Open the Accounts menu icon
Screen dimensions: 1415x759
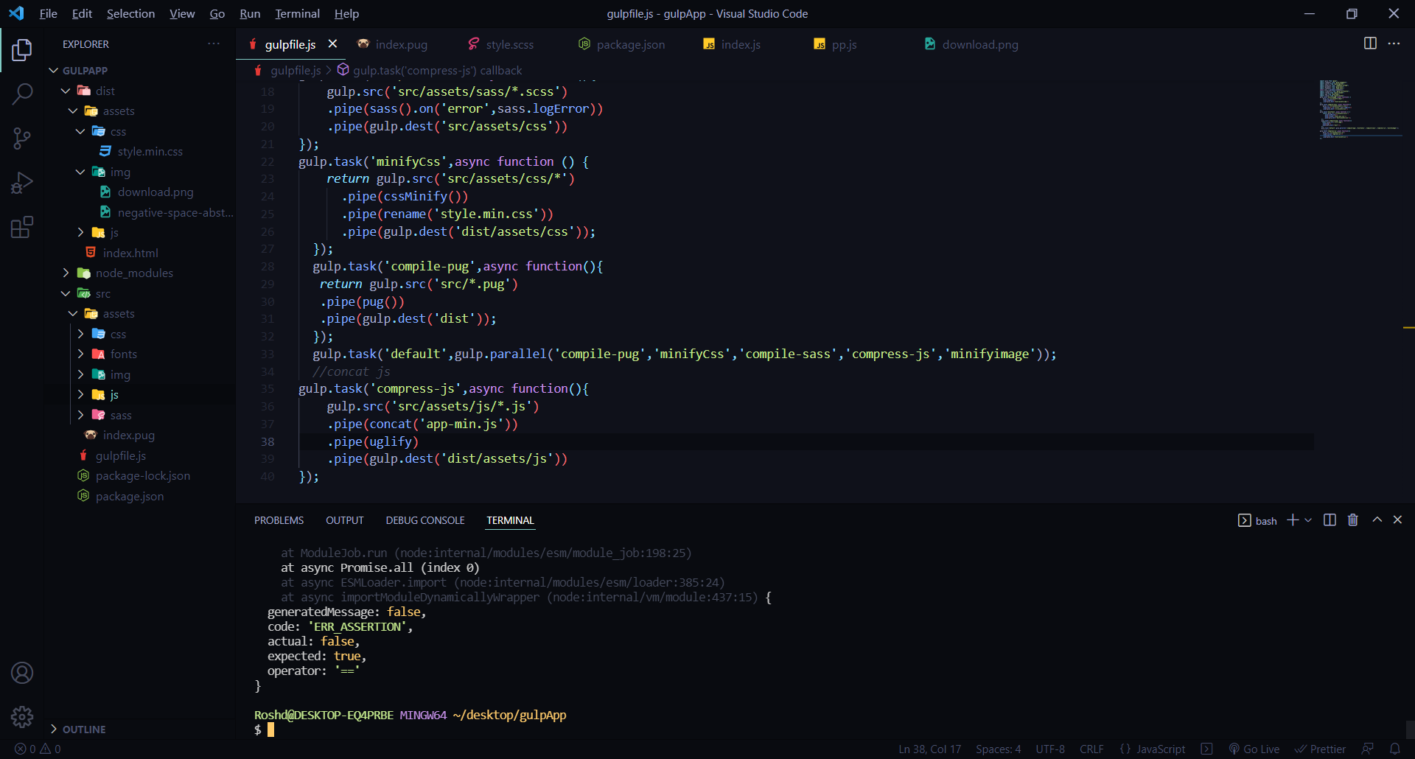point(22,673)
